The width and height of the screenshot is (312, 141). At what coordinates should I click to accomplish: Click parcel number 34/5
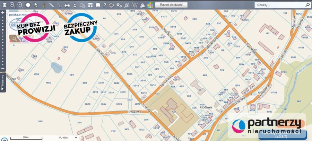[x=41, y=121]
